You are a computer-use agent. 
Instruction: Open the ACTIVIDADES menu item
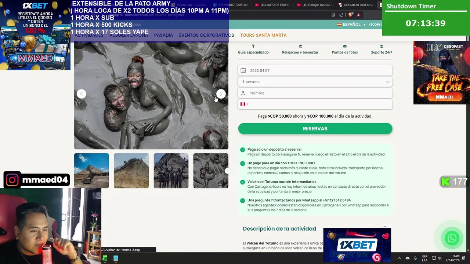(x=89, y=35)
